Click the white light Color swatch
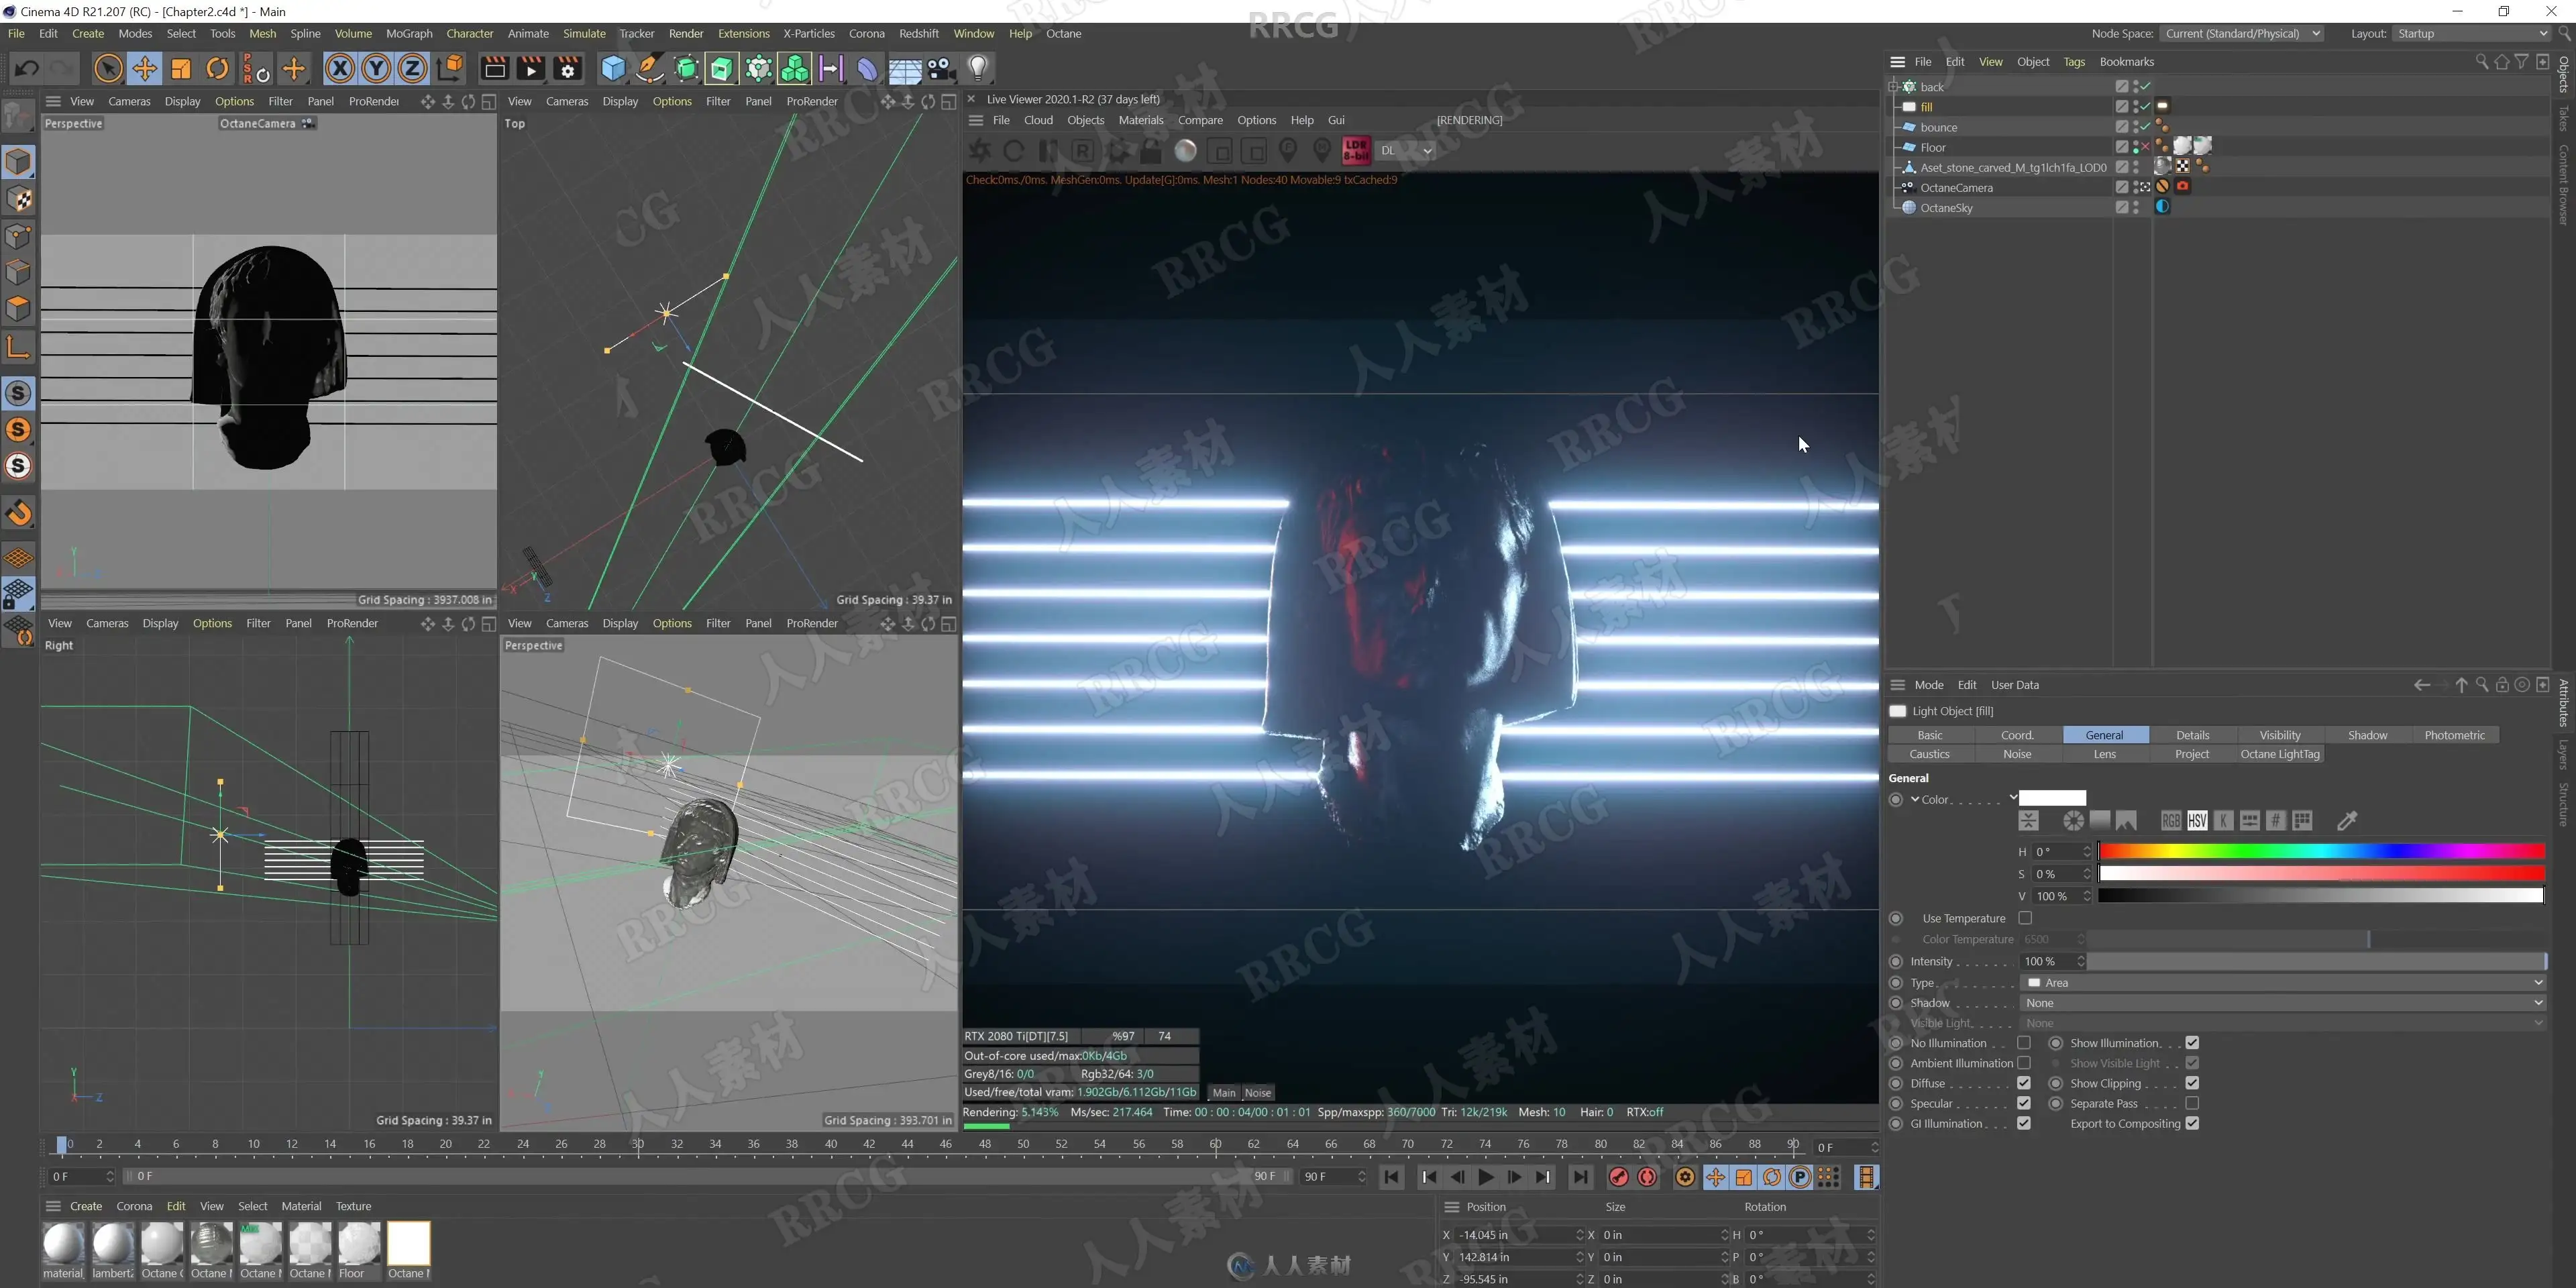The height and width of the screenshot is (1288, 2576). tap(2052, 798)
